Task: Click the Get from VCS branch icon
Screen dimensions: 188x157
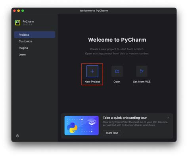Action: pyautogui.click(x=142, y=71)
